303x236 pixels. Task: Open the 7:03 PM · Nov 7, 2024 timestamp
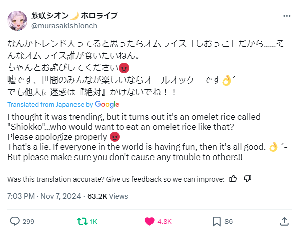pyautogui.click(x=44, y=196)
